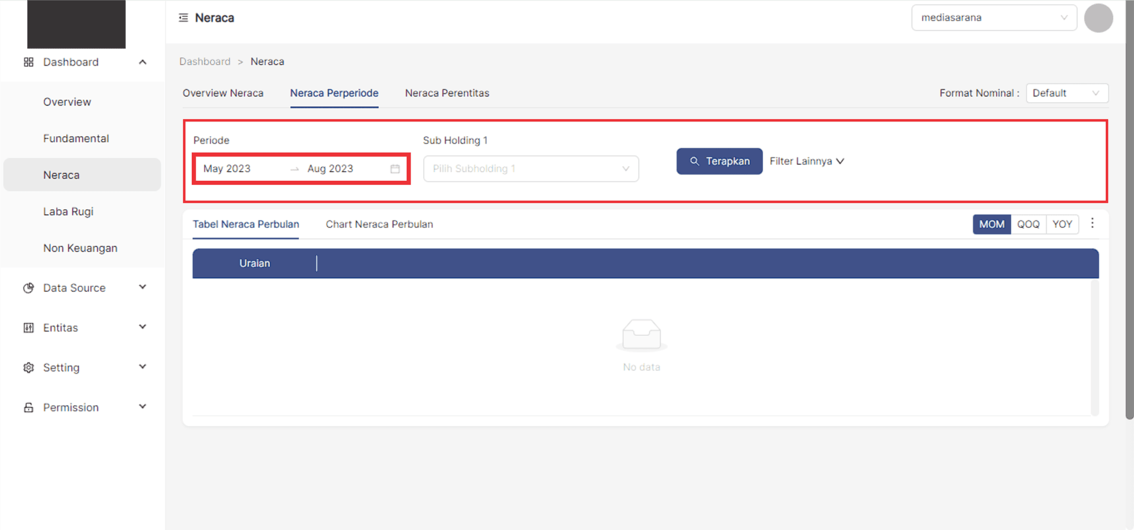Switch to Neraca Perentitas tab
Image resolution: width=1134 pixels, height=530 pixels.
tap(447, 94)
